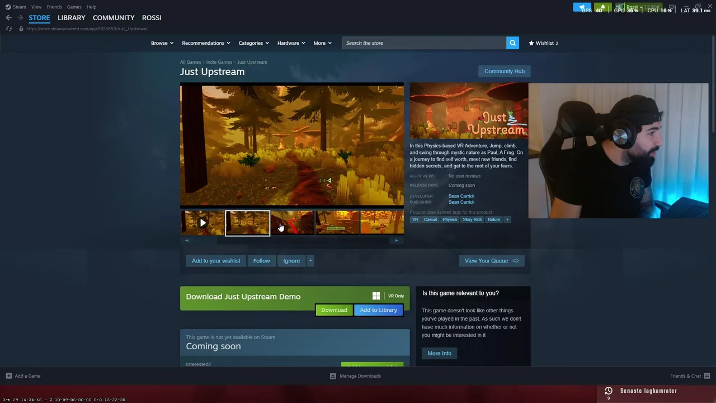
Task: Click Add a Game plus icon
Action: [9, 376]
